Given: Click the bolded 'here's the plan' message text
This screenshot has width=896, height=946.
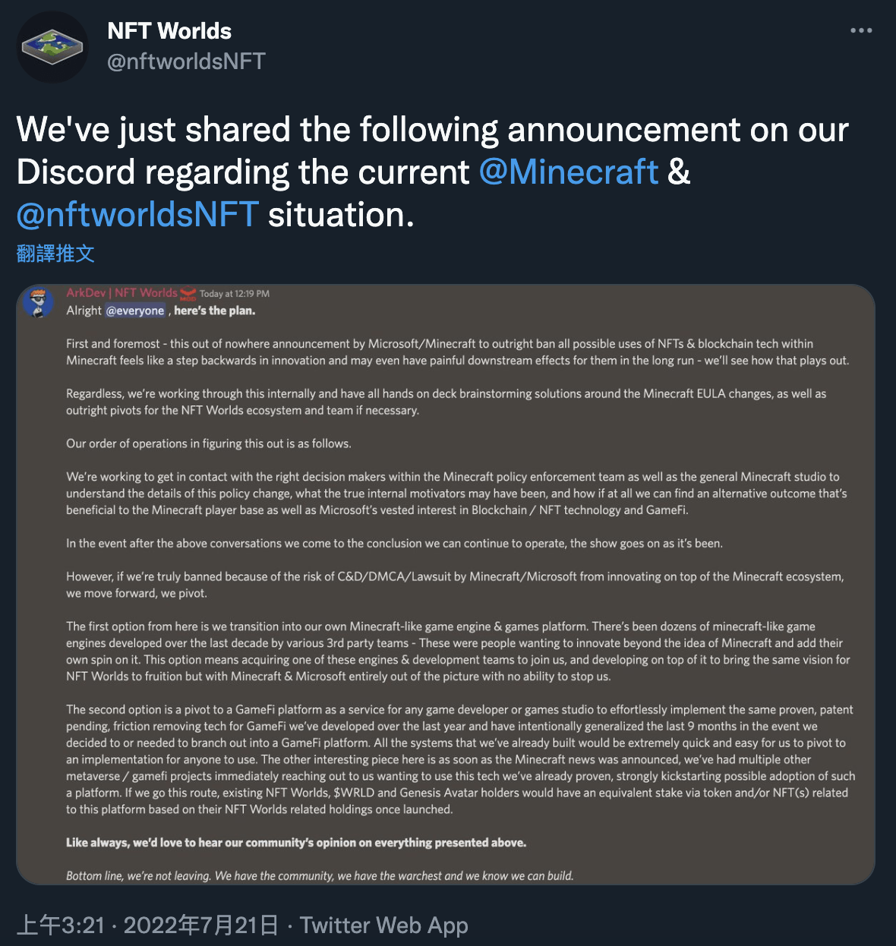Looking at the screenshot, I should [x=214, y=311].
